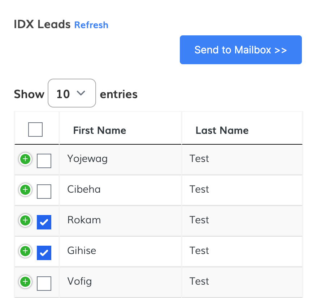Viewport: 312px width, 298px height.
Task: Check the Yojewag lead checkbox
Action: click(44, 161)
